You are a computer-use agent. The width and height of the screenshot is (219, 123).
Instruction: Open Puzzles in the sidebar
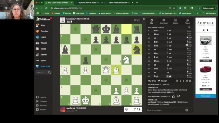click(42, 31)
